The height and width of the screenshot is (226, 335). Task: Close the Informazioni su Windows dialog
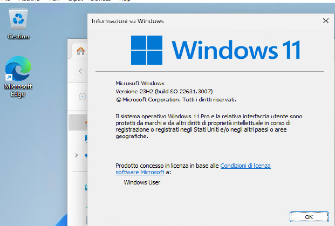coord(326,21)
